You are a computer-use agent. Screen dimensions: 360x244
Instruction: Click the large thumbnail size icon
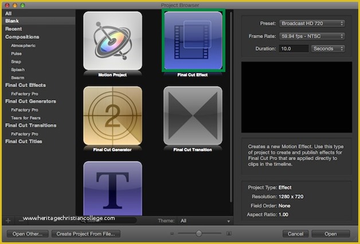(229, 234)
